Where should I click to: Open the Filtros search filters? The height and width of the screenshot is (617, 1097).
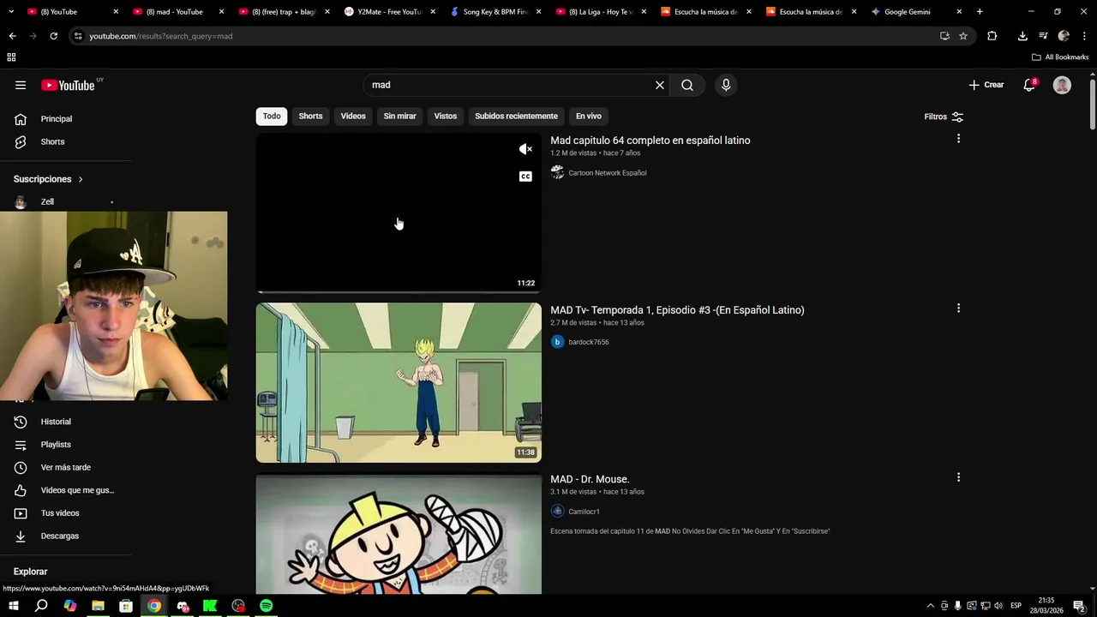click(x=944, y=117)
